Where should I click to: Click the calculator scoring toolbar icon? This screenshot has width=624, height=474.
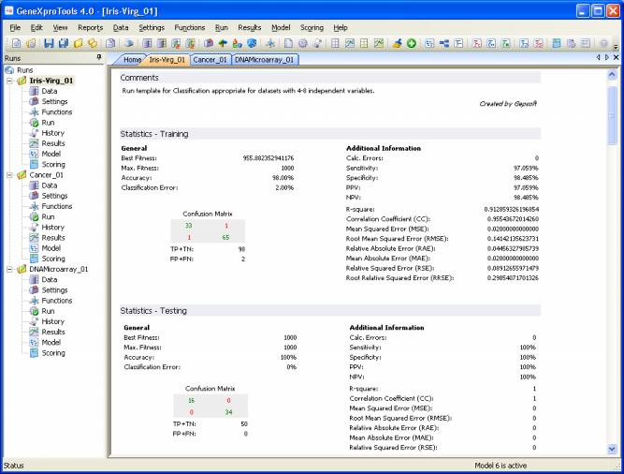(557, 43)
